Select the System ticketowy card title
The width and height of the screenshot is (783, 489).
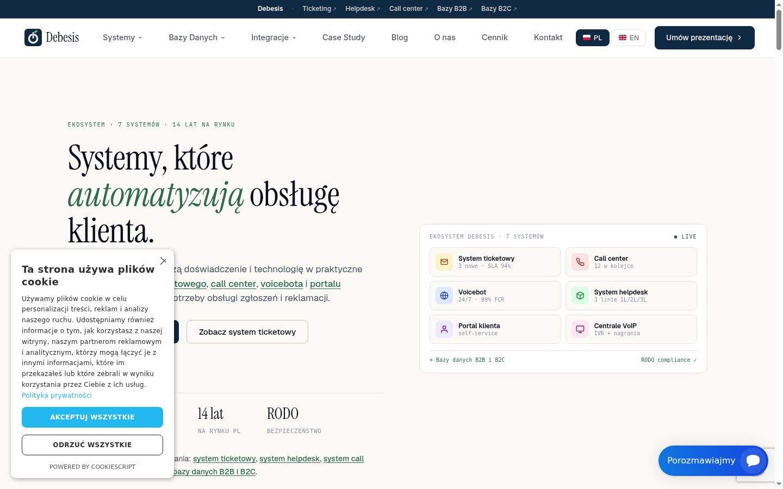[486, 259]
